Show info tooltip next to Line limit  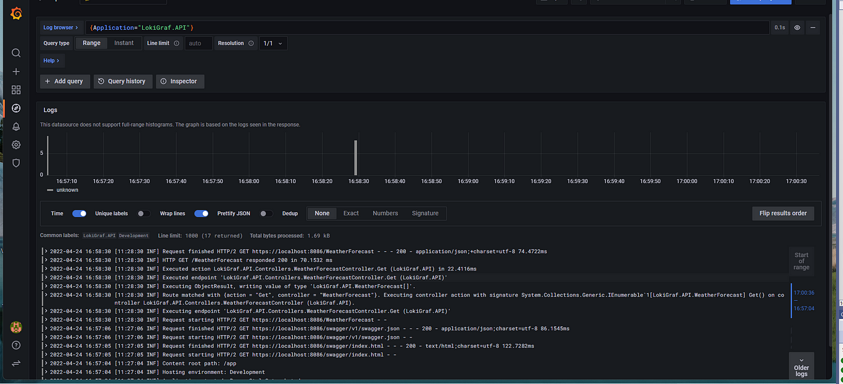pos(177,43)
